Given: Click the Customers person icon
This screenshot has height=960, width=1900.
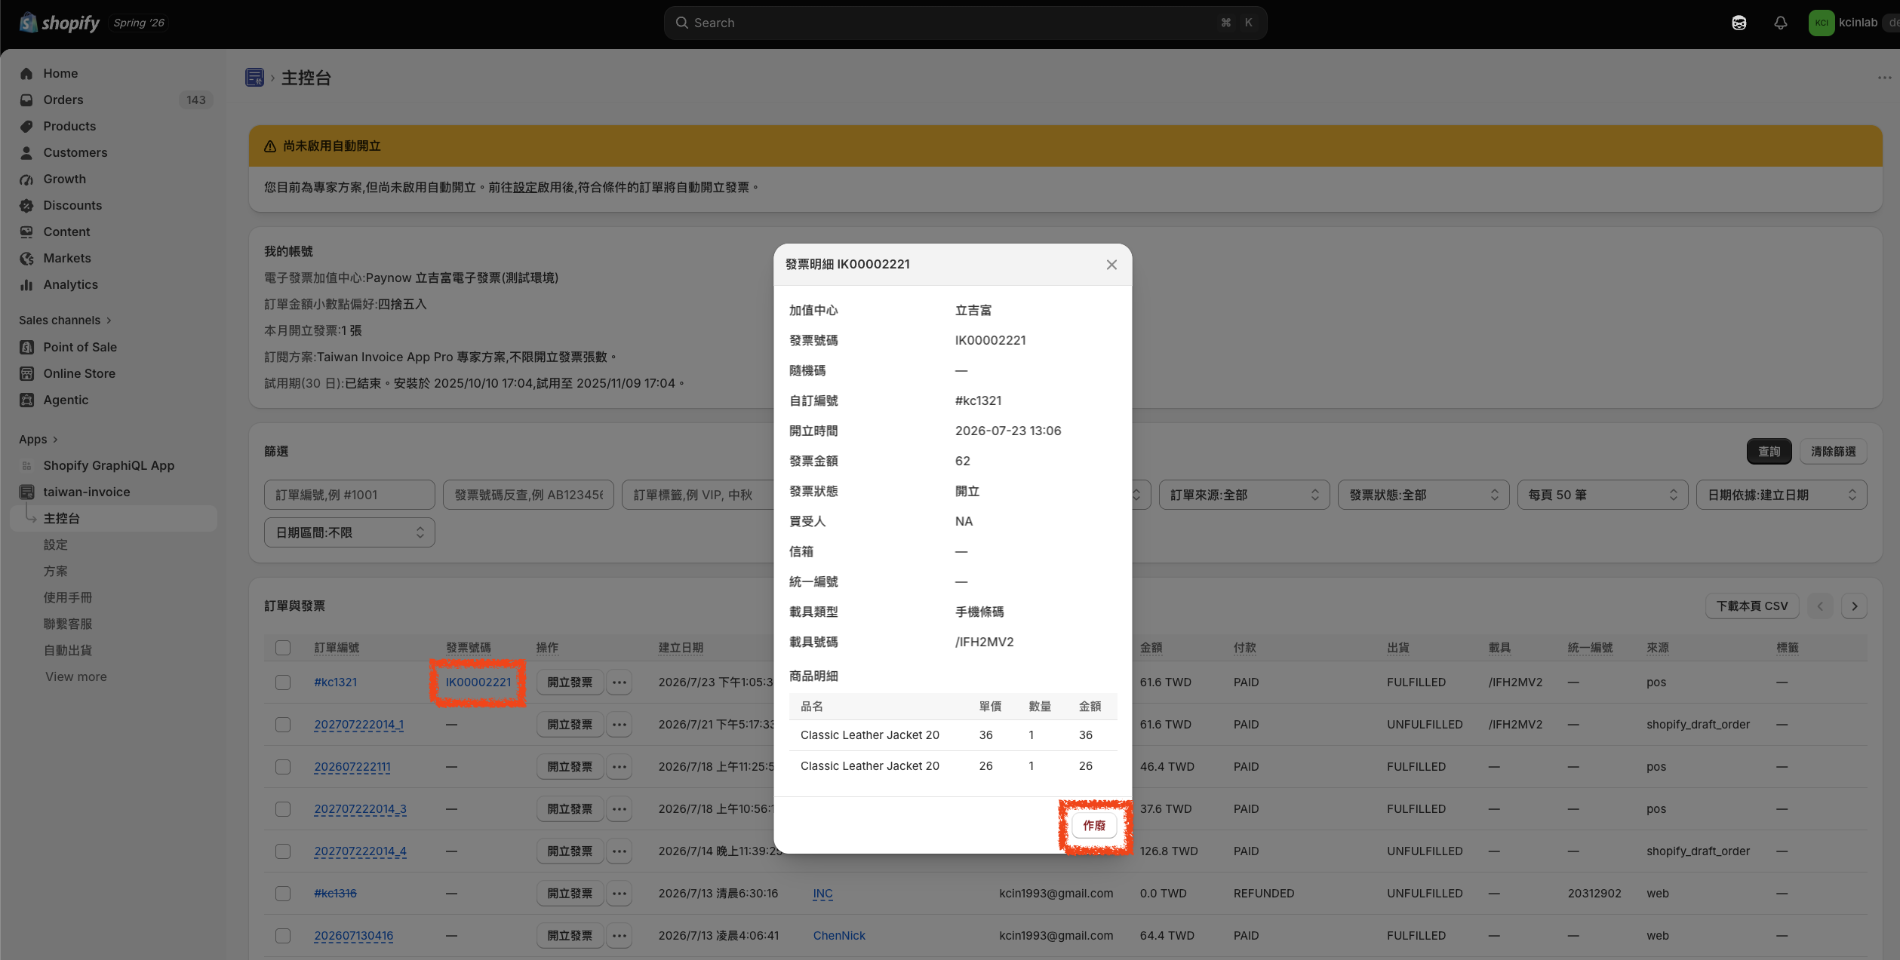Looking at the screenshot, I should coord(26,152).
